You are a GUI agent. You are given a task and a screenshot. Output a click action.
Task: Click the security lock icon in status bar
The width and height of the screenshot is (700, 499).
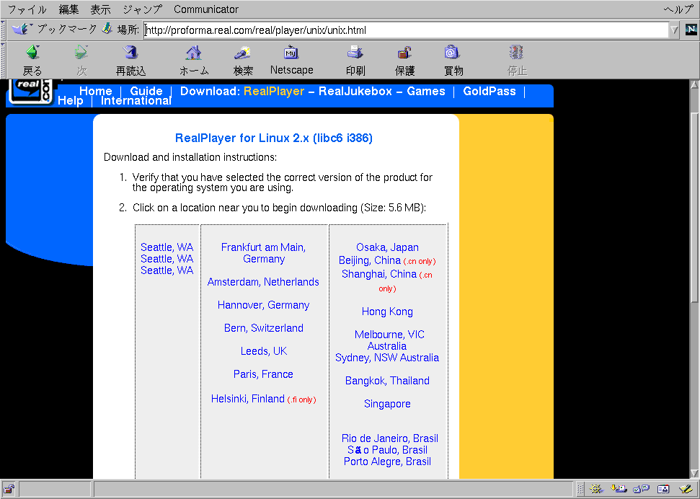9,489
